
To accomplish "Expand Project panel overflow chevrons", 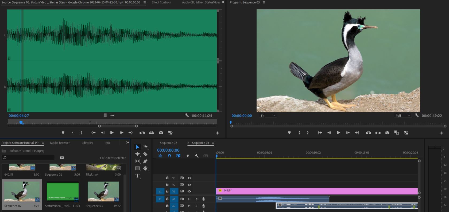I will tap(127, 143).
